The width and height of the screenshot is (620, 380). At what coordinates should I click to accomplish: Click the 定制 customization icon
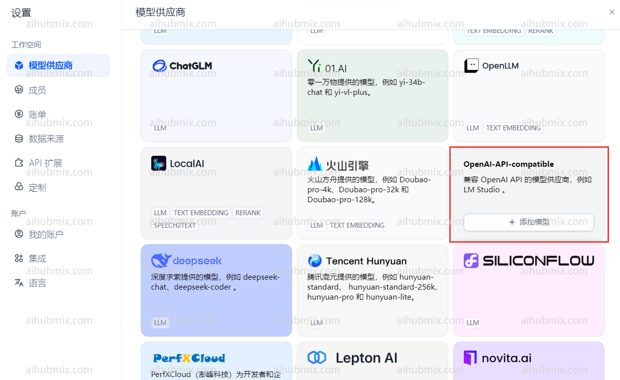pyautogui.click(x=19, y=187)
